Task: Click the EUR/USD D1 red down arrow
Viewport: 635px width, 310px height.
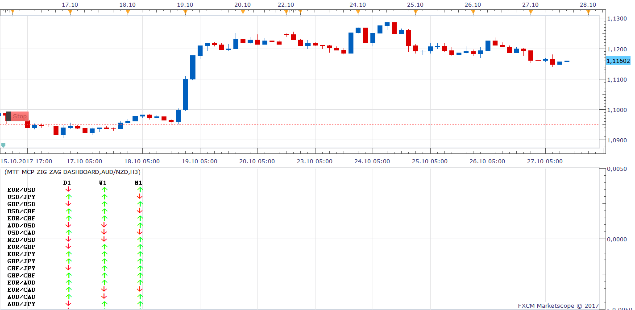Action: 68,190
